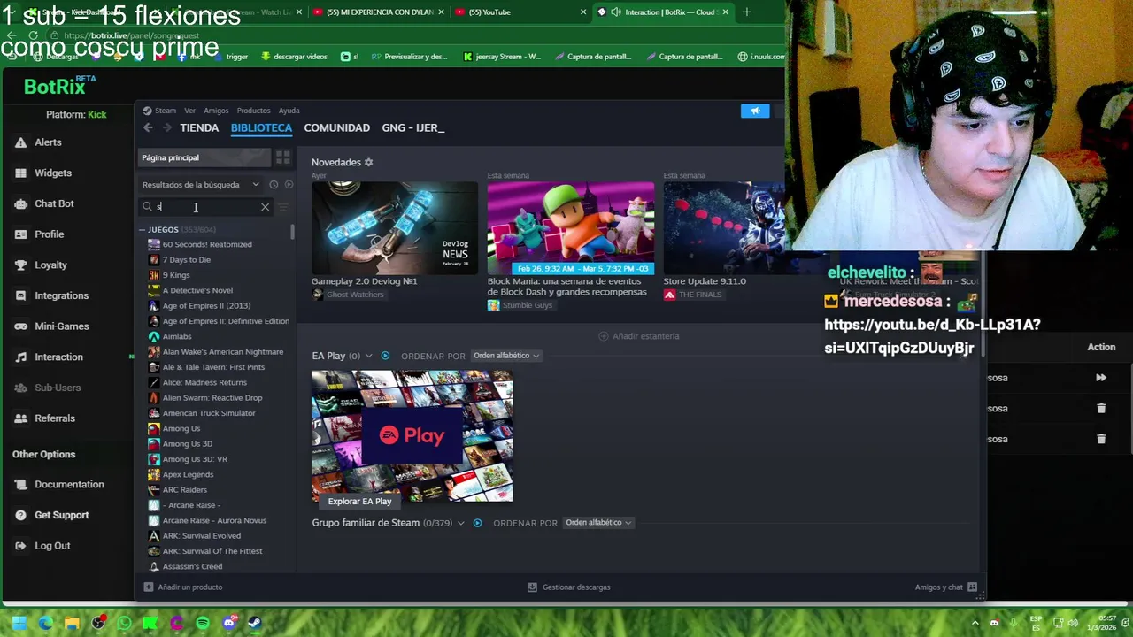The height and width of the screenshot is (637, 1133).
Task: Open Novedades settings gear
Action: tap(368, 163)
